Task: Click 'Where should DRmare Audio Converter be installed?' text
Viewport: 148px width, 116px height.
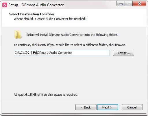Action: (x=50, y=19)
